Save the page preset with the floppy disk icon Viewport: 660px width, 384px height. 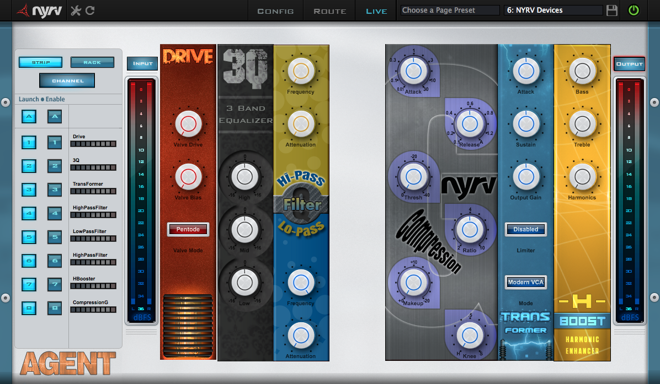pyautogui.click(x=612, y=10)
